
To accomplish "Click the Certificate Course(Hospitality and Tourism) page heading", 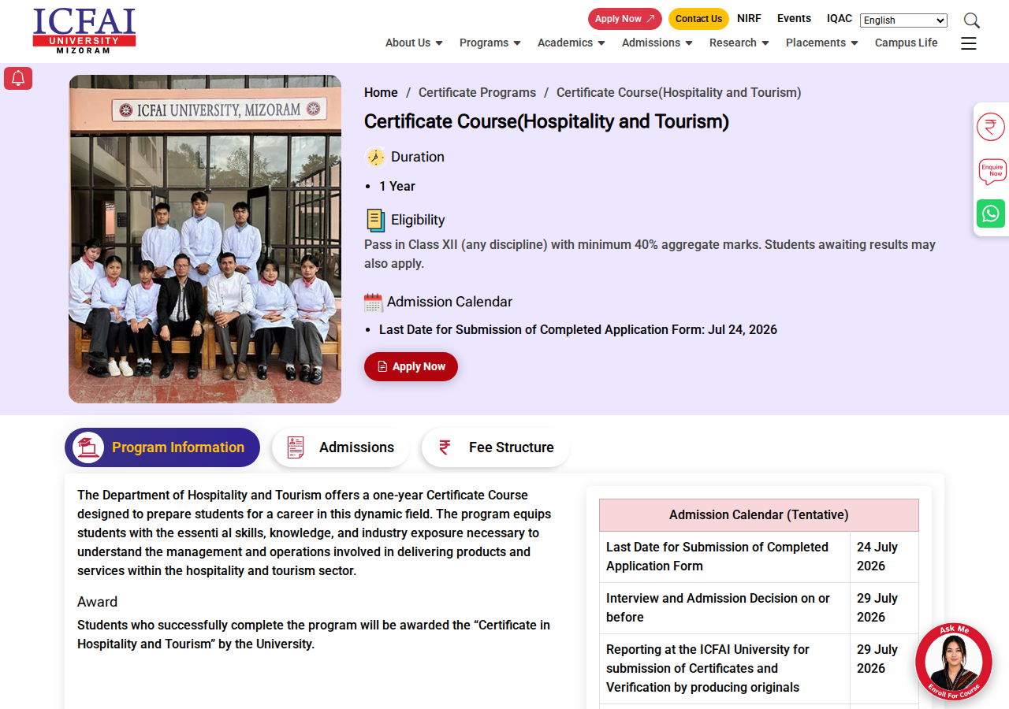I will (546, 121).
